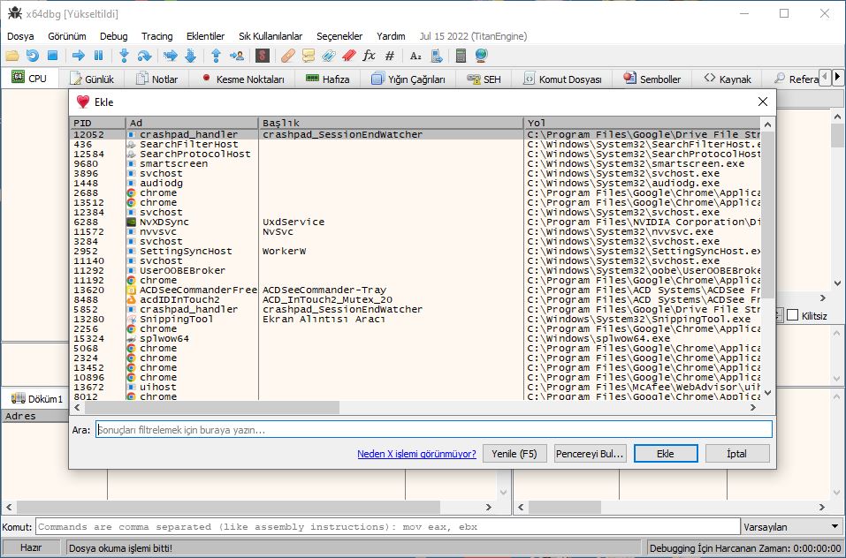Switch to the Semboller tab
Viewport: 846px width, 558px height.
[652, 79]
